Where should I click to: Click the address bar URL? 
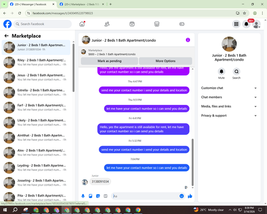(x=62, y=13)
